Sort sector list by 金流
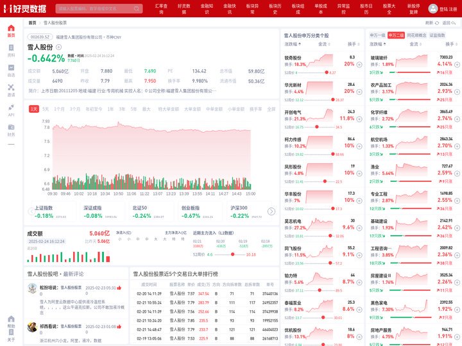This screenshot has width=462, height=346. coord(415,44)
